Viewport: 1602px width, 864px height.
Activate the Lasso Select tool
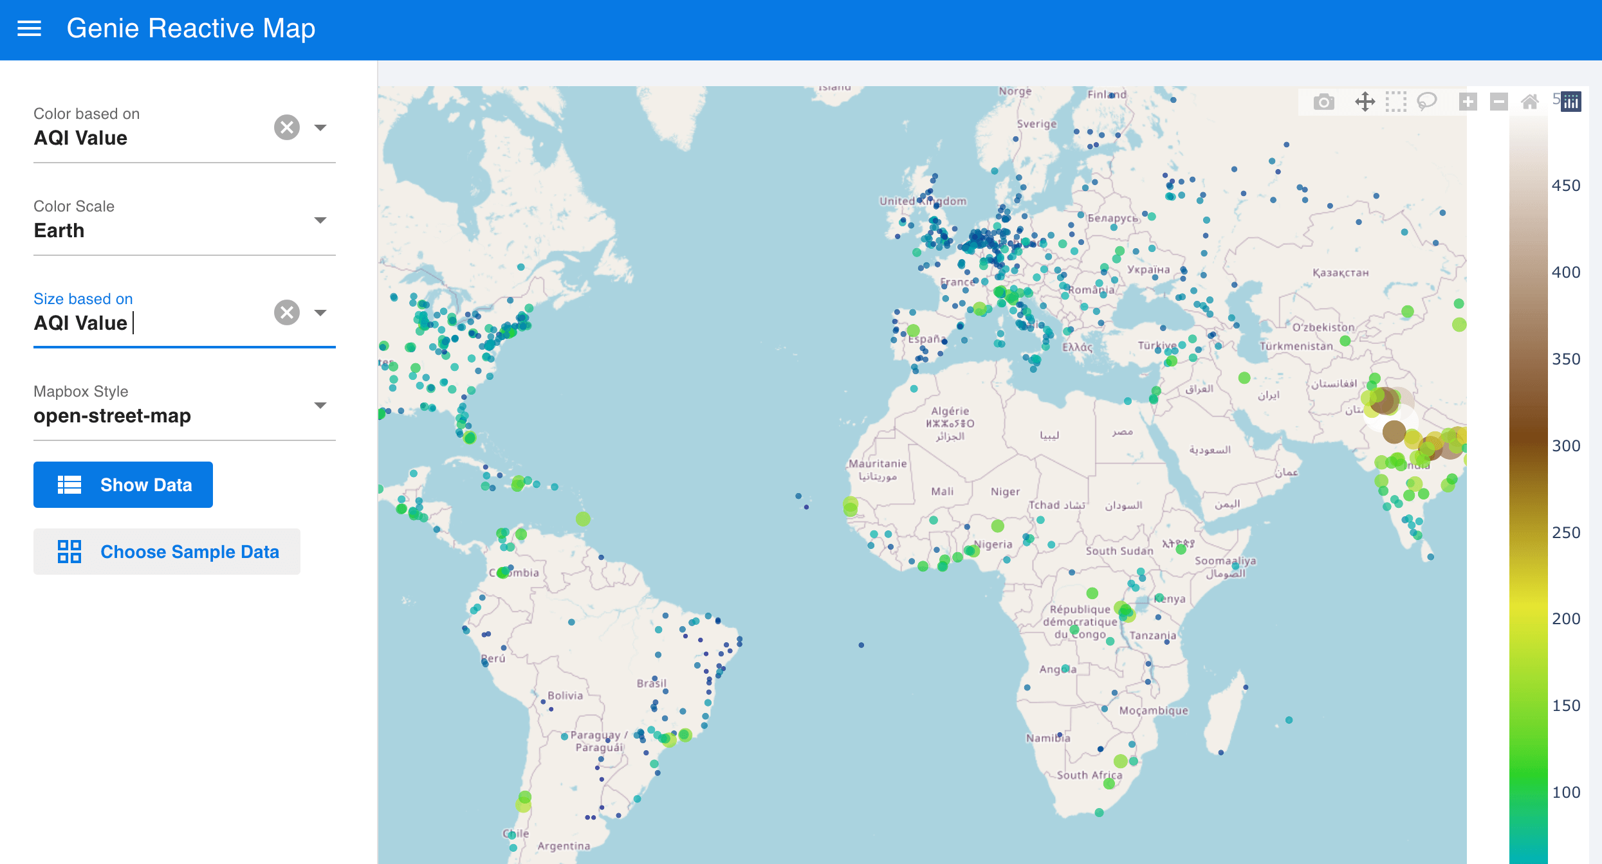coord(1426,102)
